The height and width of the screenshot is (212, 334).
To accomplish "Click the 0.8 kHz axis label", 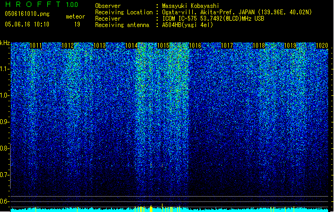I will coord(4,148).
